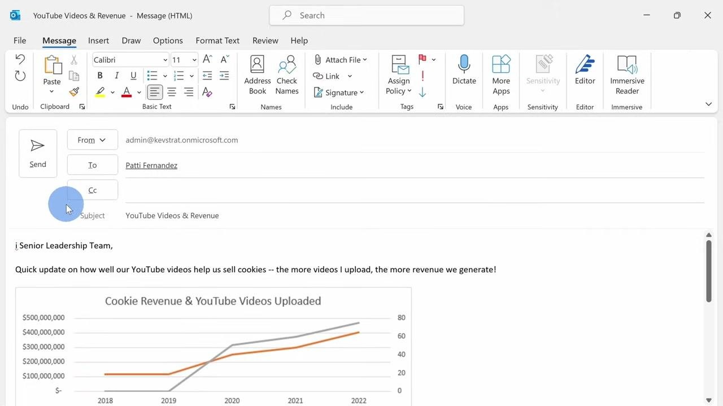Increase font size with Grow Font
The width and height of the screenshot is (723, 406).
(x=207, y=59)
